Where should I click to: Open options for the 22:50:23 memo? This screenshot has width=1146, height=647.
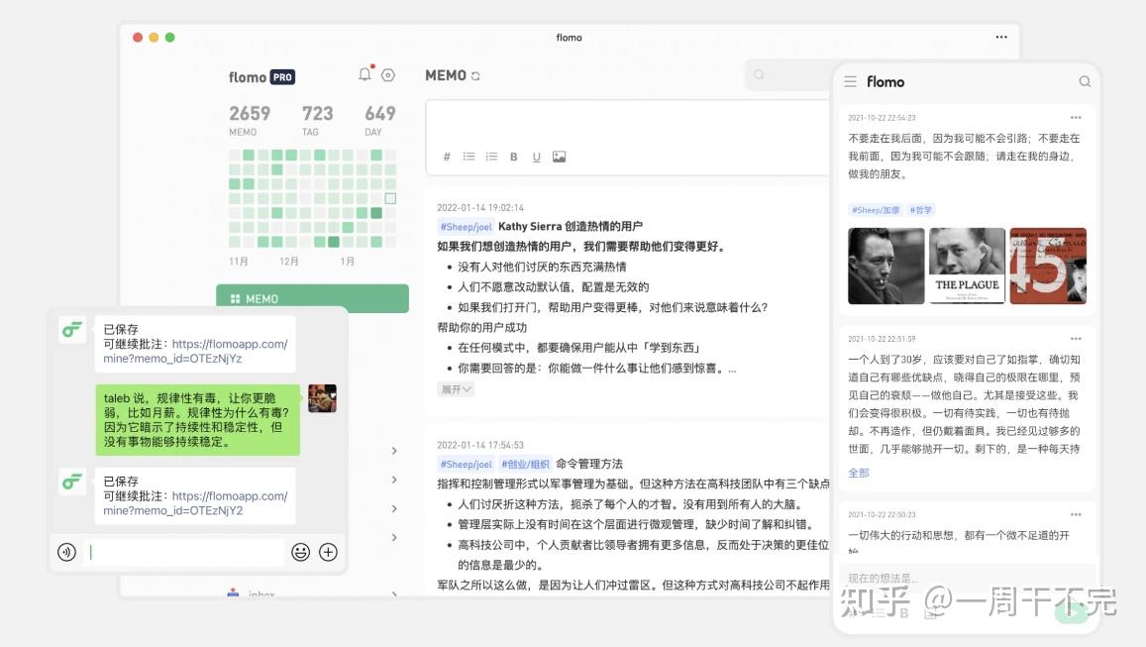click(x=1076, y=514)
